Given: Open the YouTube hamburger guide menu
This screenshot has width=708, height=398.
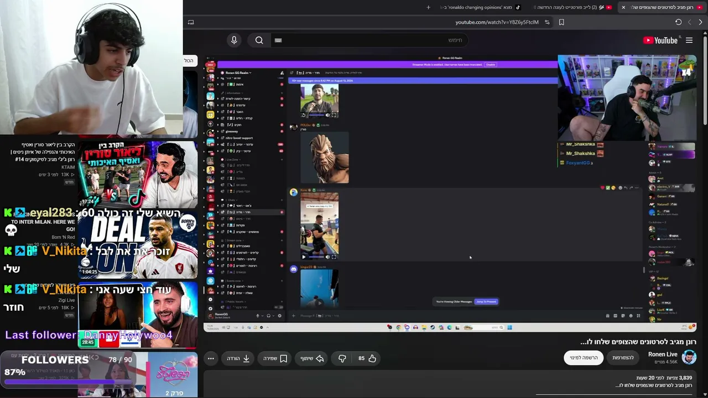Looking at the screenshot, I should (689, 40).
